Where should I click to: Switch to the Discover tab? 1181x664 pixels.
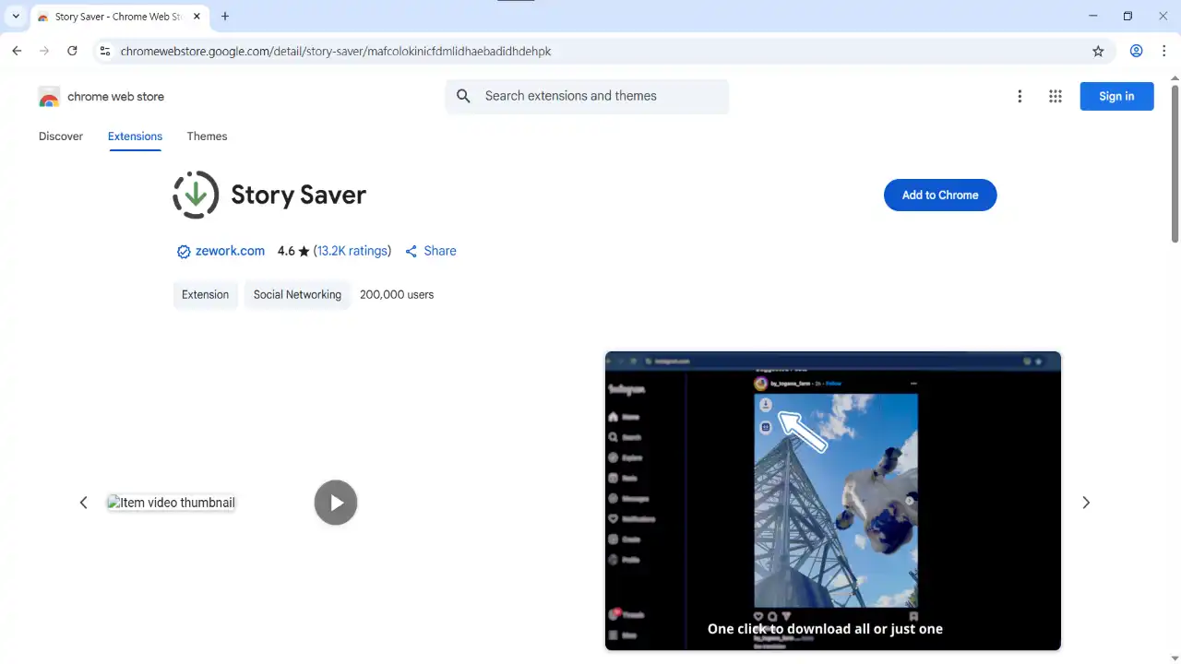coord(61,136)
